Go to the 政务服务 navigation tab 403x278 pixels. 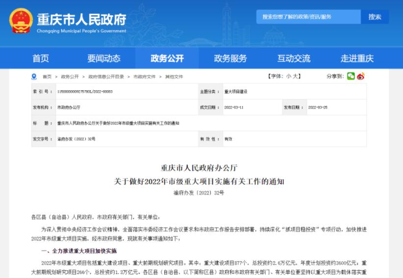[230, 58]
